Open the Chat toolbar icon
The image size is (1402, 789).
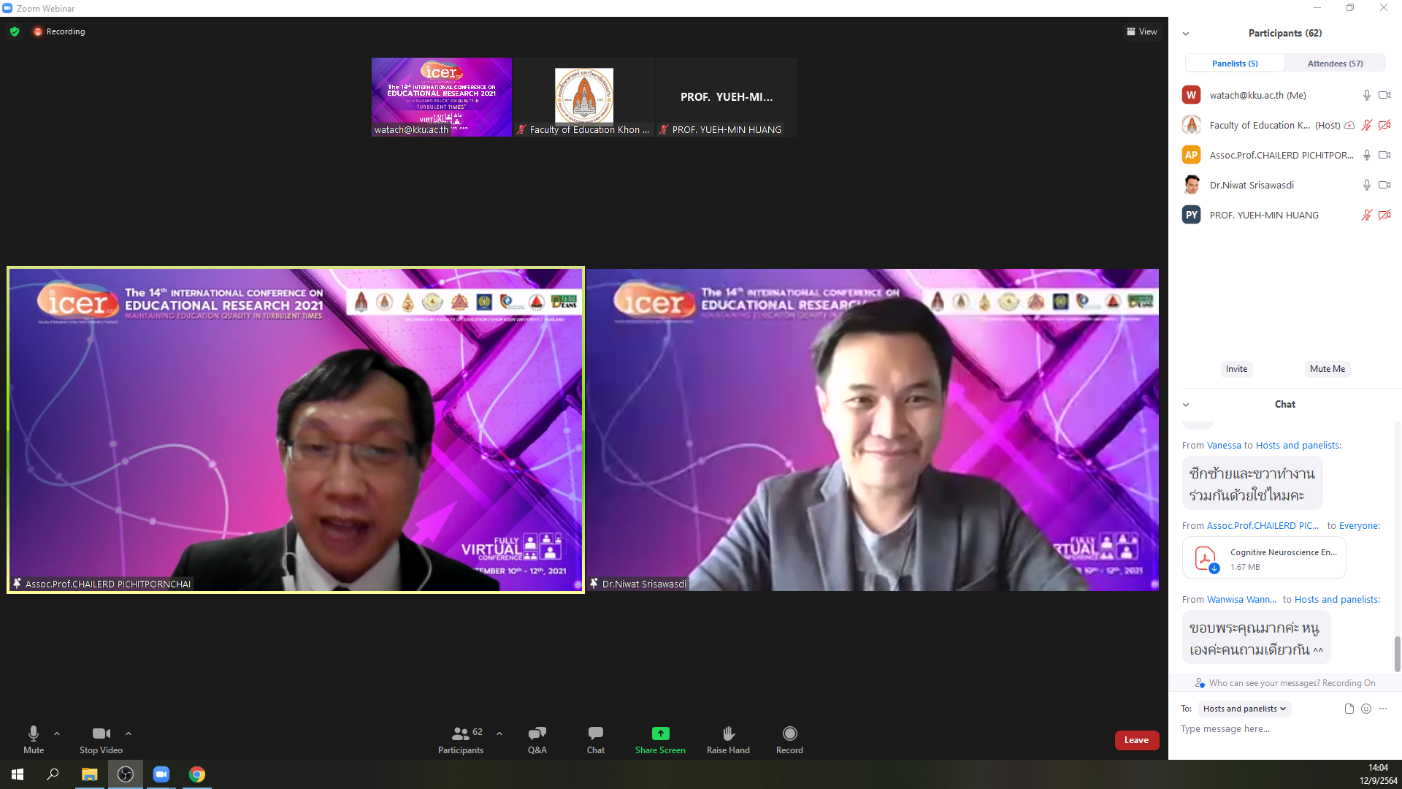pyautogui.click(x=595, y=733)
